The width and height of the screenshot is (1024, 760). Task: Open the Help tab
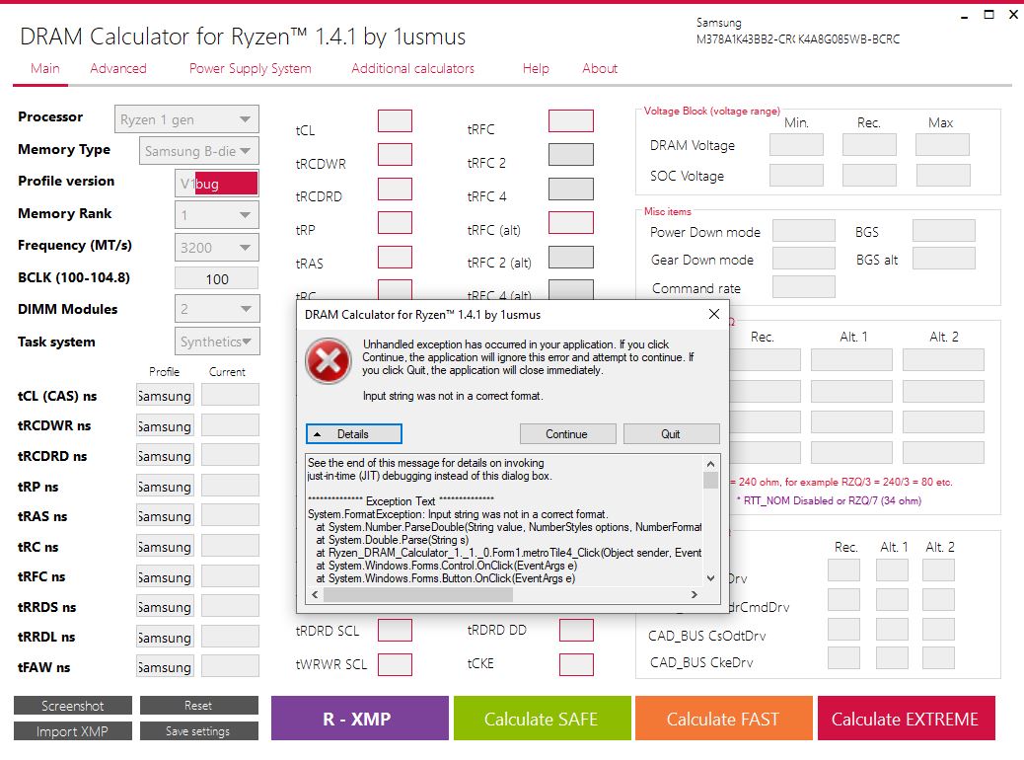coord(536,69)
